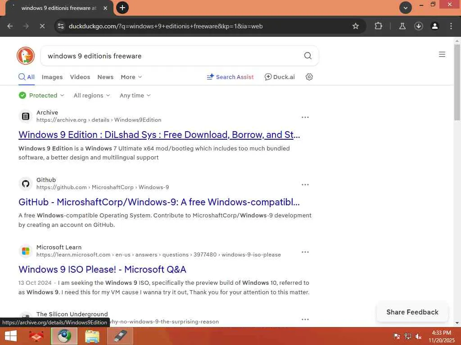Expand the Any time filter dropdown
This screenshot has height=345, width=461.
pyautogui.click(x=135, y=95)
